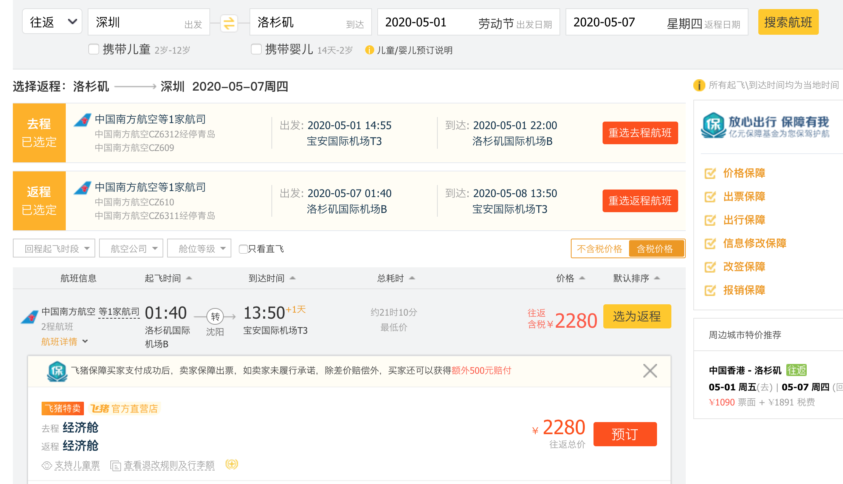The width and height of the screenshot is (843, 484).
Task: Open 查看退改规则及行李额 link
Action: point(169,465)
